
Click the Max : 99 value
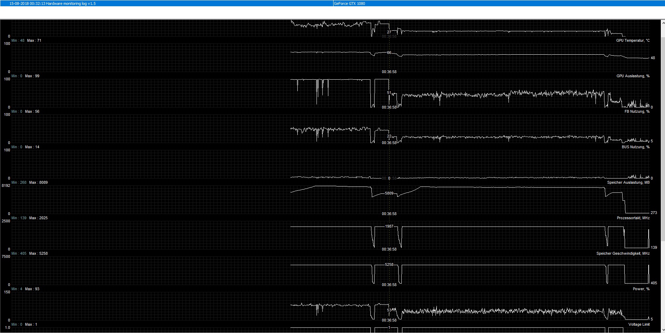pyautogui.click(x=32, y=76)
